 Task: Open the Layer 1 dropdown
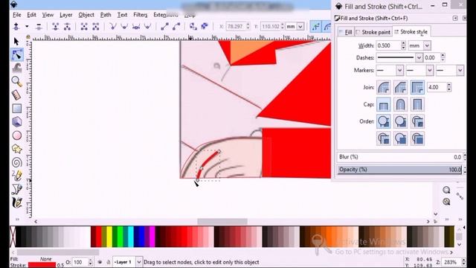(139, 262)
